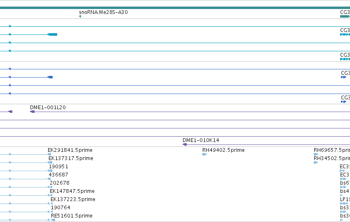Click the RE51601.5prime exon glyph
Screen dimensions: 350x222
coord(53,220)
